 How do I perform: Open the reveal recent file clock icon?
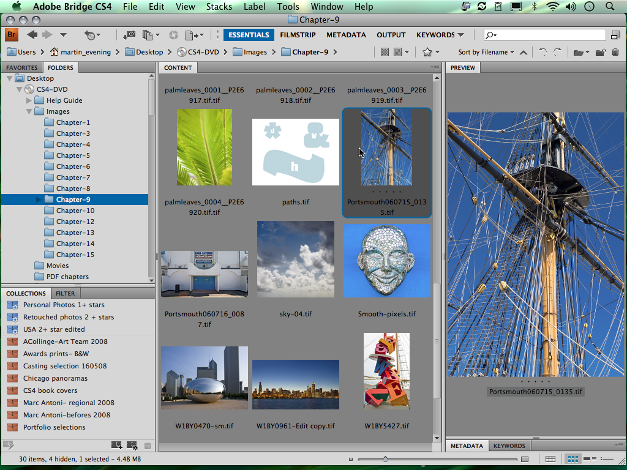pyautogui.click(x=90, y=35)
